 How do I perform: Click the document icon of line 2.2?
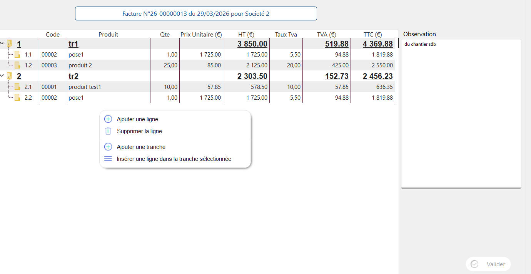[x=17, y=97]
